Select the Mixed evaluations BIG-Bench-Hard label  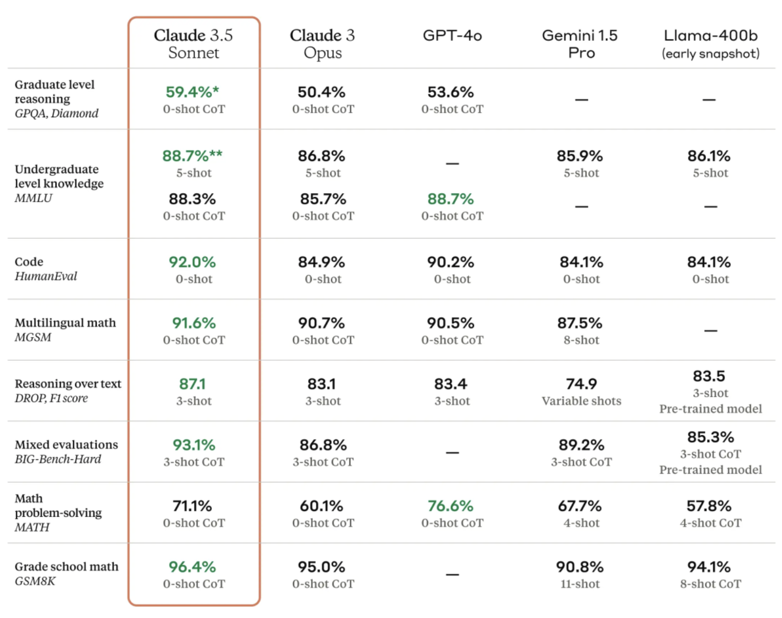coord(66,452)
